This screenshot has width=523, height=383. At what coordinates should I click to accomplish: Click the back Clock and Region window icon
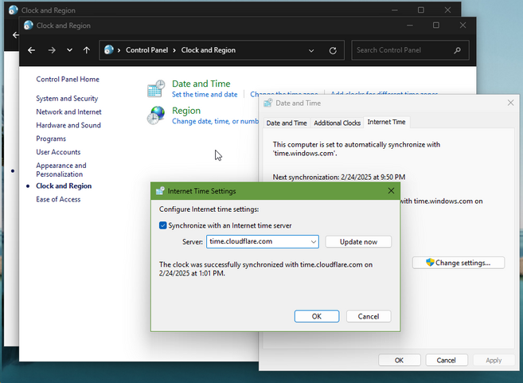[x=13, y=10]
